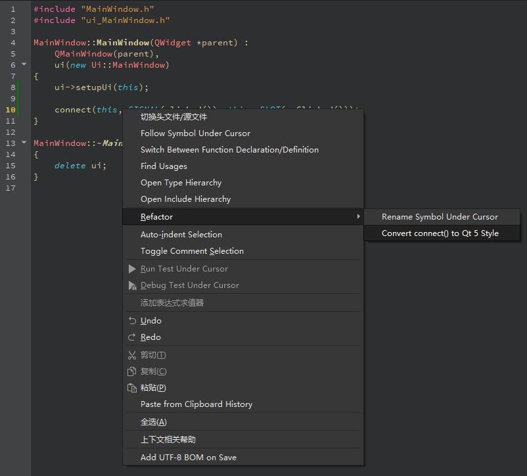Select Find Usages from the menu
527x476 pixels.
243,166
